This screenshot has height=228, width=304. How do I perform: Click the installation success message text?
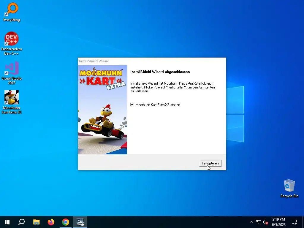(172, 87)
